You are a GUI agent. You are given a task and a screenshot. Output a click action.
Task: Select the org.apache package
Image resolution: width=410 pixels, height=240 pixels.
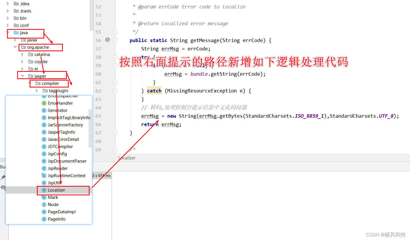coord(38,47)
